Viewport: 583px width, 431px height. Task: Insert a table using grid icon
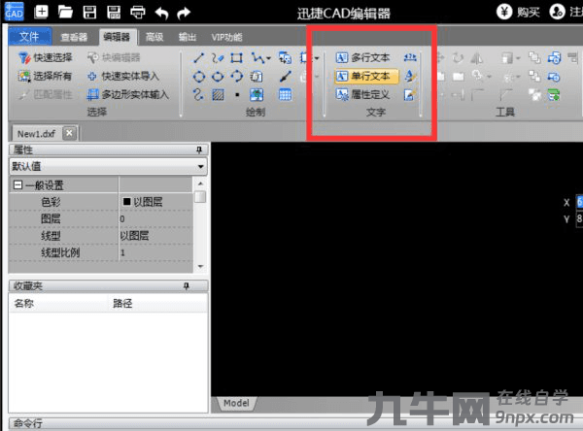tap(285, 95)
